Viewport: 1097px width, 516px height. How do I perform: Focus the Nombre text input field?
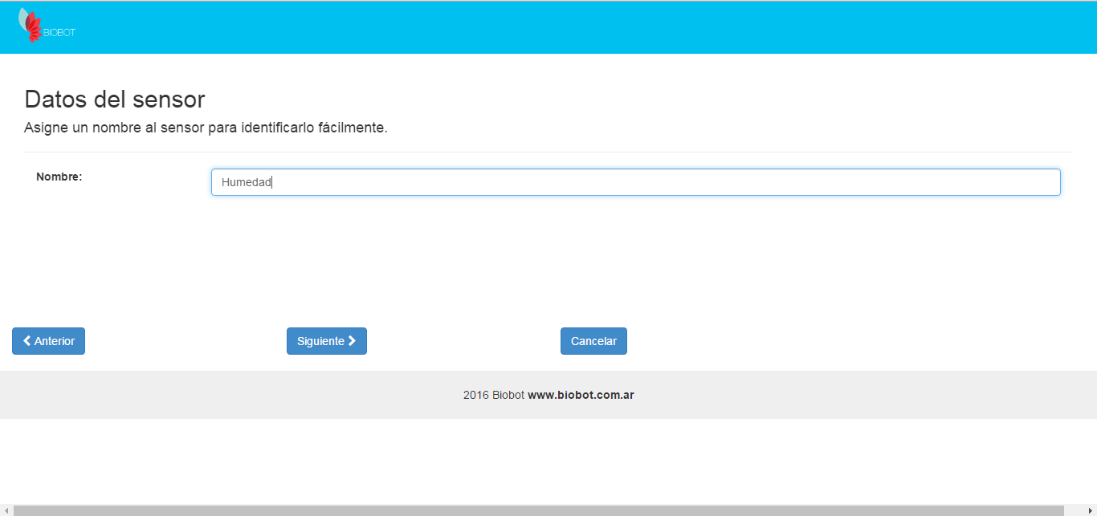(x=634, y=182)
